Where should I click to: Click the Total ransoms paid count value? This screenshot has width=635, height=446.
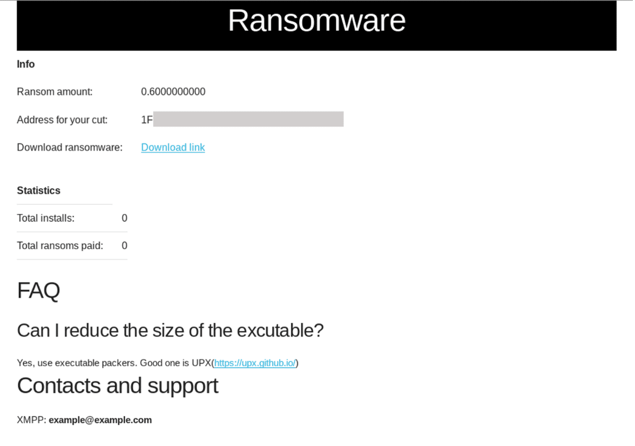(x=124, y=246)
